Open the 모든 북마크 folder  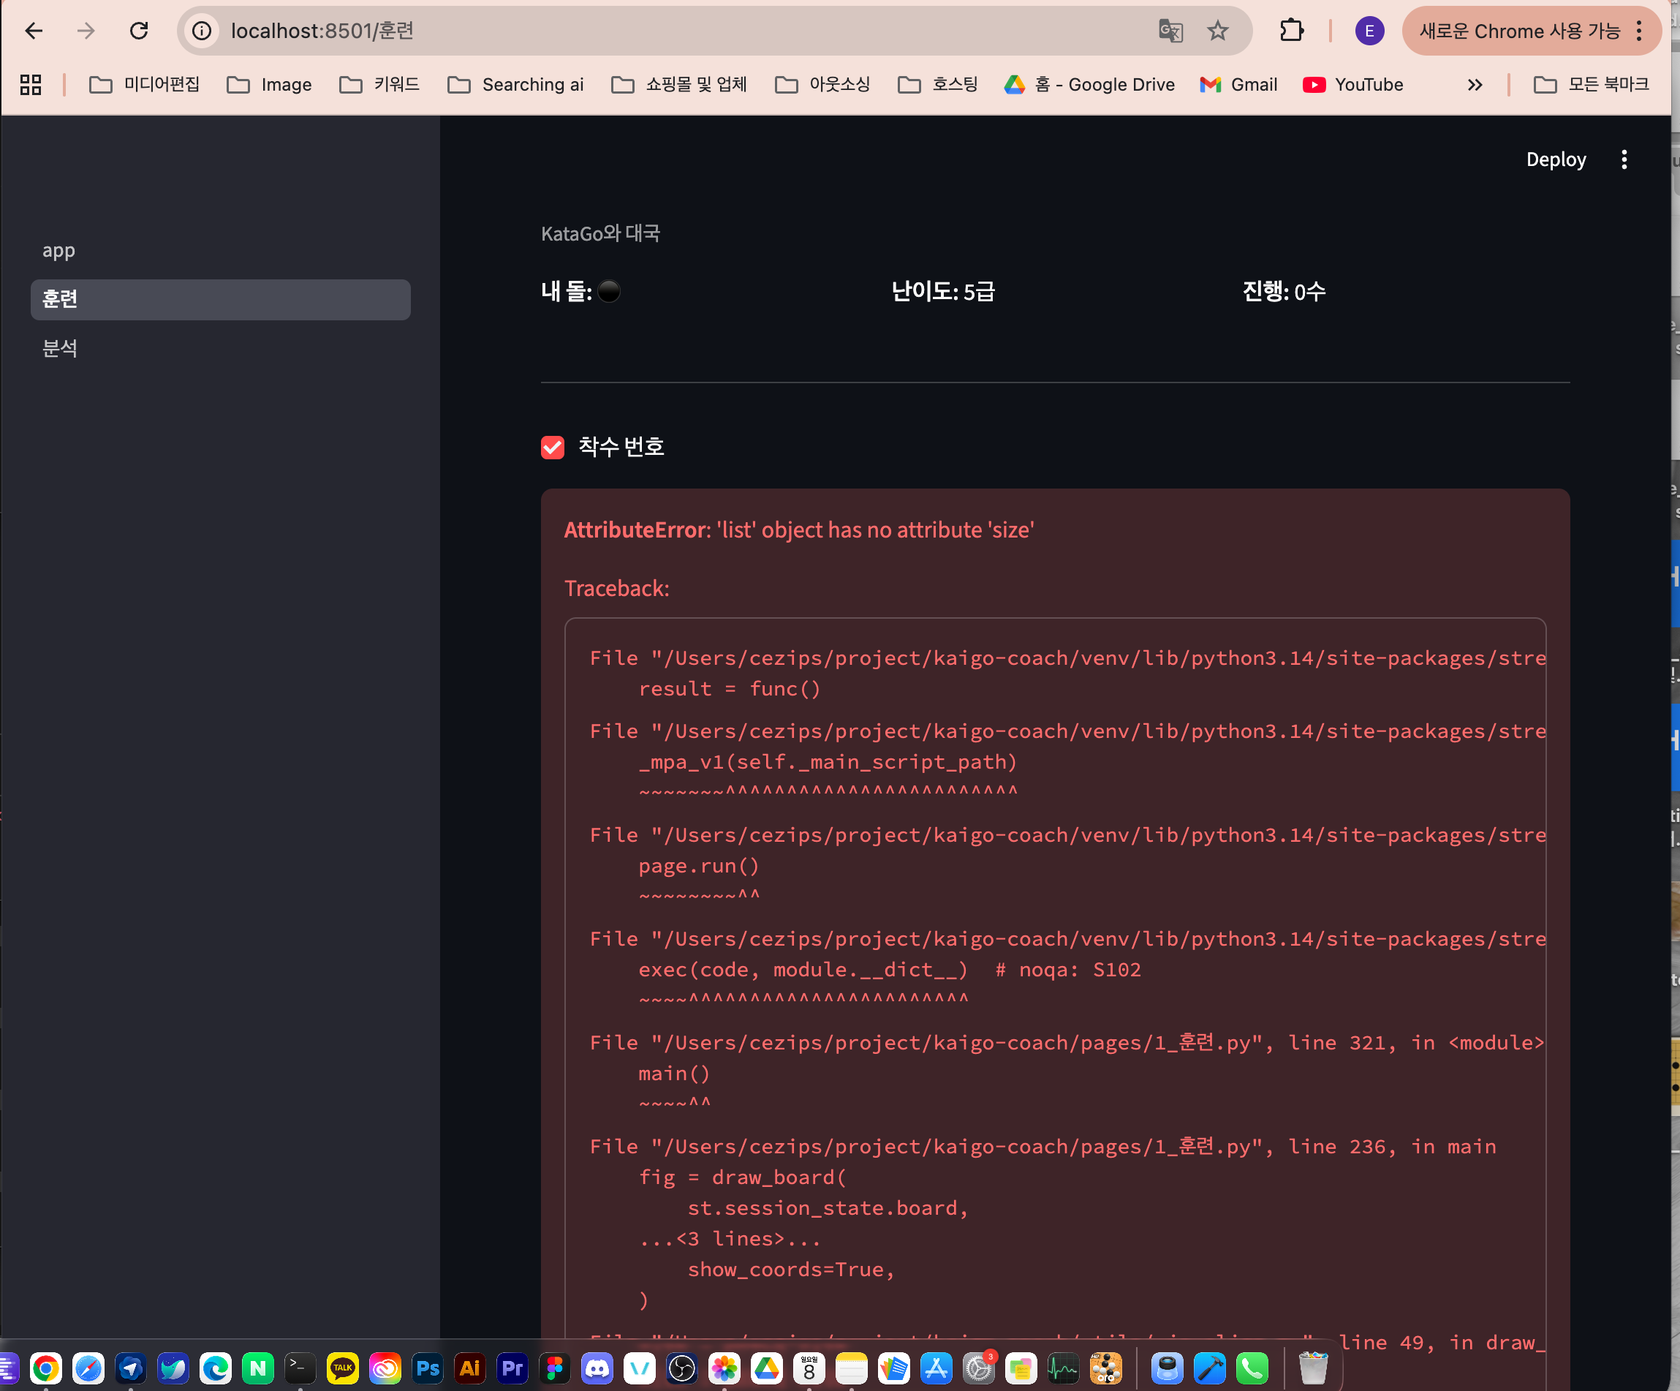pyautogui.click(x=1592, y=85)
